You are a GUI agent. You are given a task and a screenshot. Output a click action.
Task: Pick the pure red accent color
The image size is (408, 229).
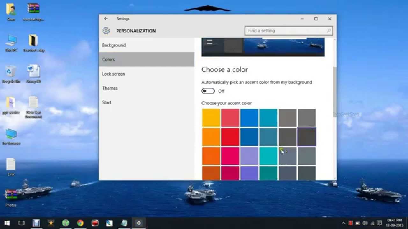230,137
